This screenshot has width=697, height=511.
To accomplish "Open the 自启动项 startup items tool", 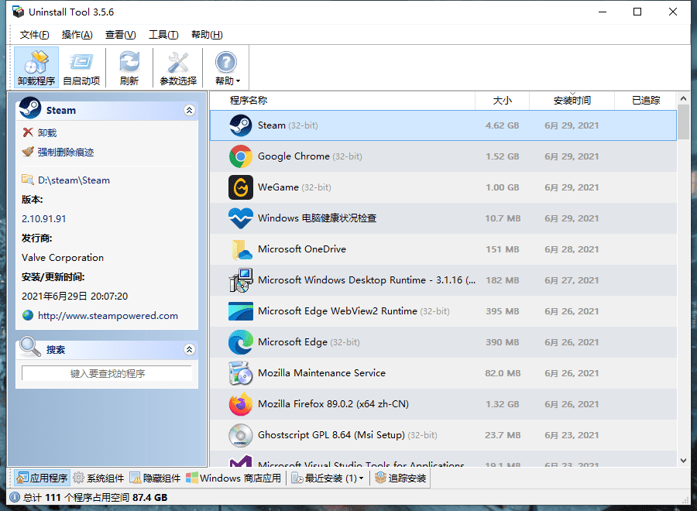I will (x=81, y=67).
